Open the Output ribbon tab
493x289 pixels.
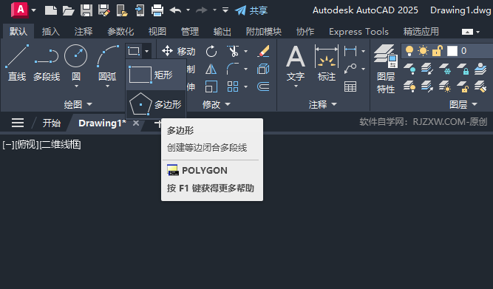click(222, 32)
